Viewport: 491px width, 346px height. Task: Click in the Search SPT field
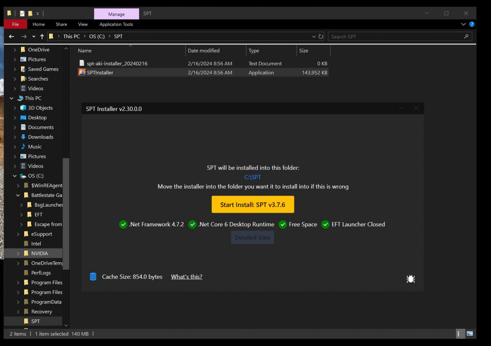click(395, 36)
